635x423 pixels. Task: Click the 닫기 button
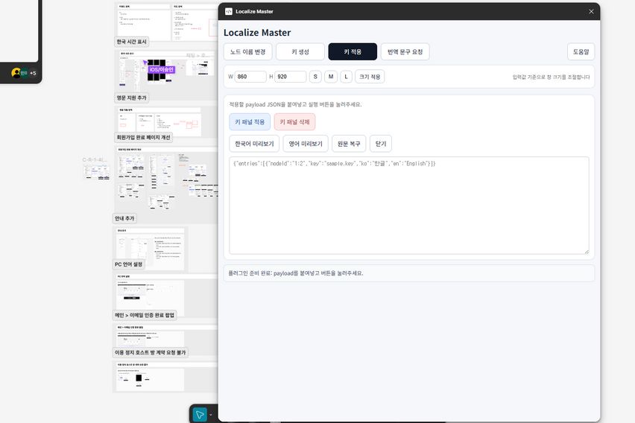tap(381, 144)
